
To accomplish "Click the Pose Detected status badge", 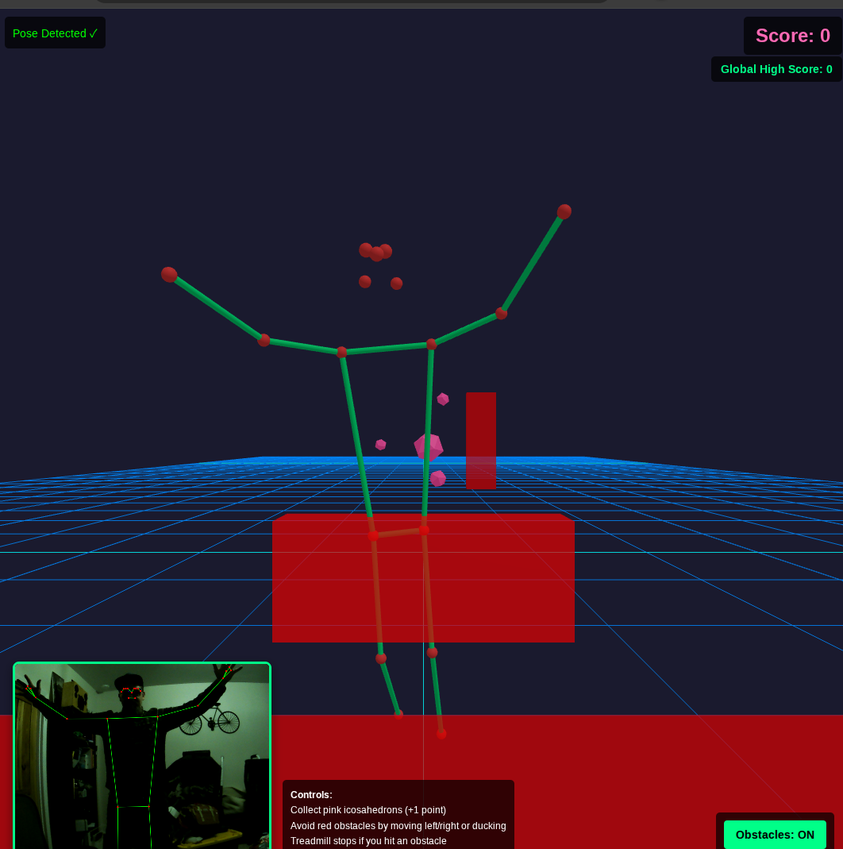I will pos(55,33).
